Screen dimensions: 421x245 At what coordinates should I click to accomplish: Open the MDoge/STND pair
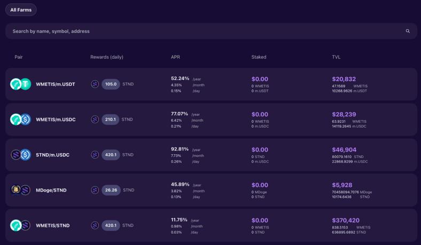click(x=51, y=190)
